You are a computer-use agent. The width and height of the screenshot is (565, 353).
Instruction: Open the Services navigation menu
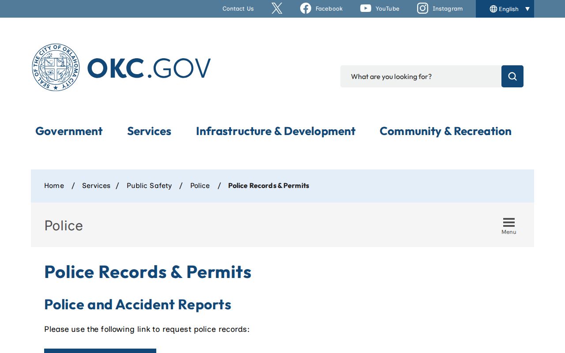[149, 131]
